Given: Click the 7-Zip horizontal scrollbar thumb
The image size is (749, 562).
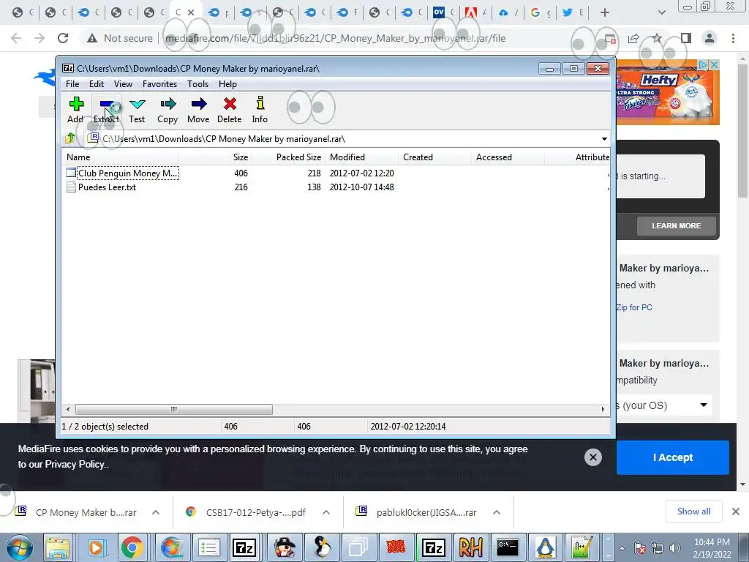Looking at the screenshot, I should click(x=174, y=409).
